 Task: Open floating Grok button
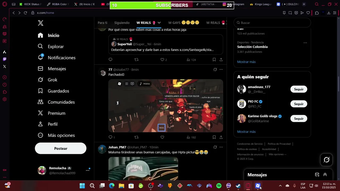[326, 160]
